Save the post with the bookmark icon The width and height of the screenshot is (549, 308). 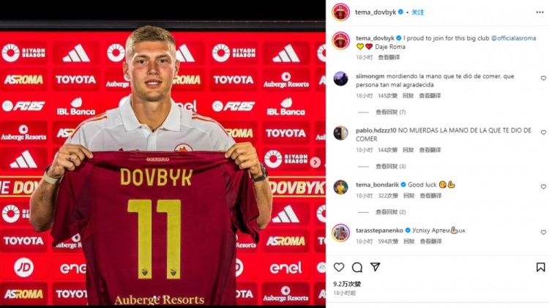(x=541, y=268)
